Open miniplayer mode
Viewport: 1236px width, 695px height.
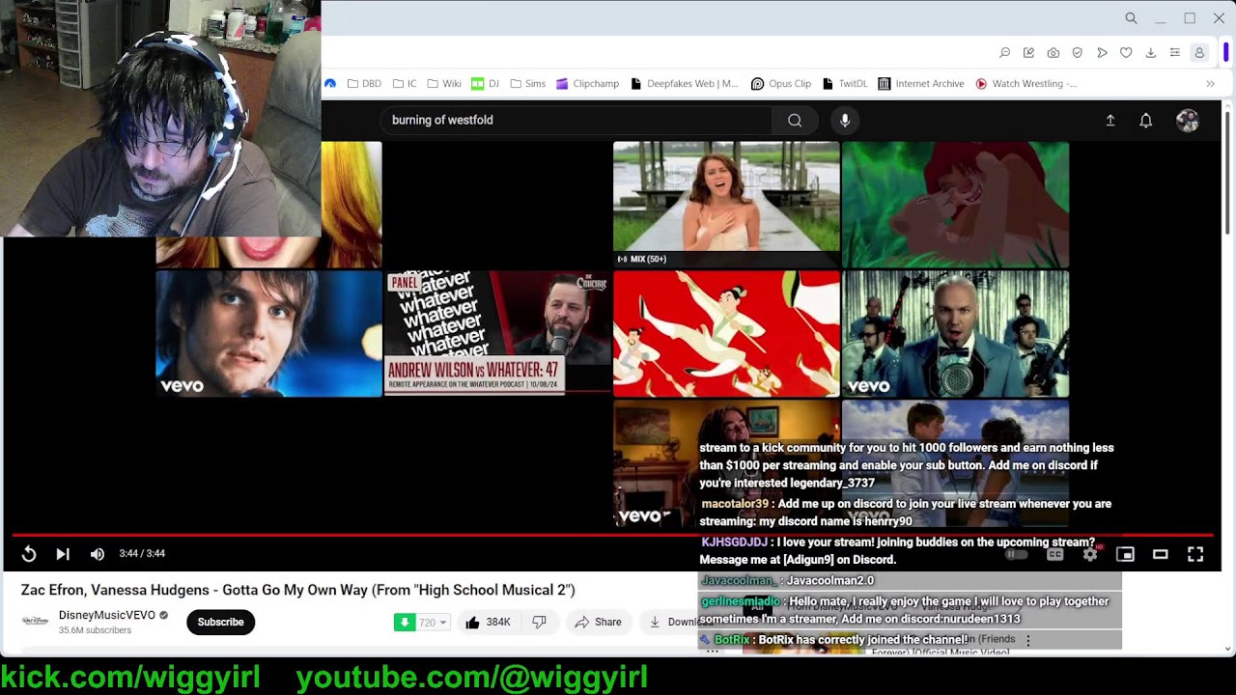click(x=1125, y=554)
